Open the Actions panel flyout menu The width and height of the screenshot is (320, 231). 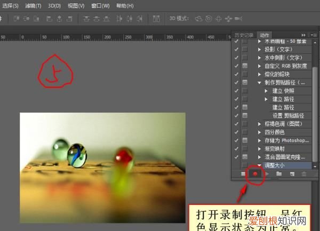point(314,35)
